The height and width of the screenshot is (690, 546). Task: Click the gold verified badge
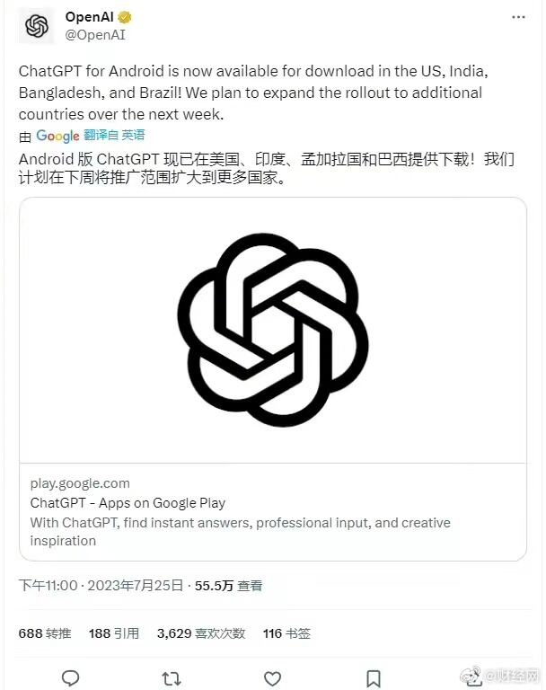pyautogui.click(x=125, y=17)
